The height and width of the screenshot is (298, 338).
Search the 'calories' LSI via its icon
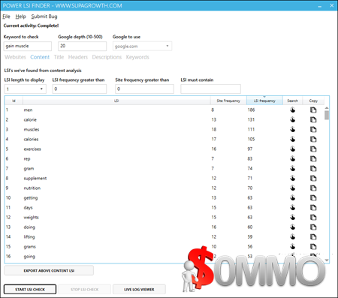click(292, 139)
